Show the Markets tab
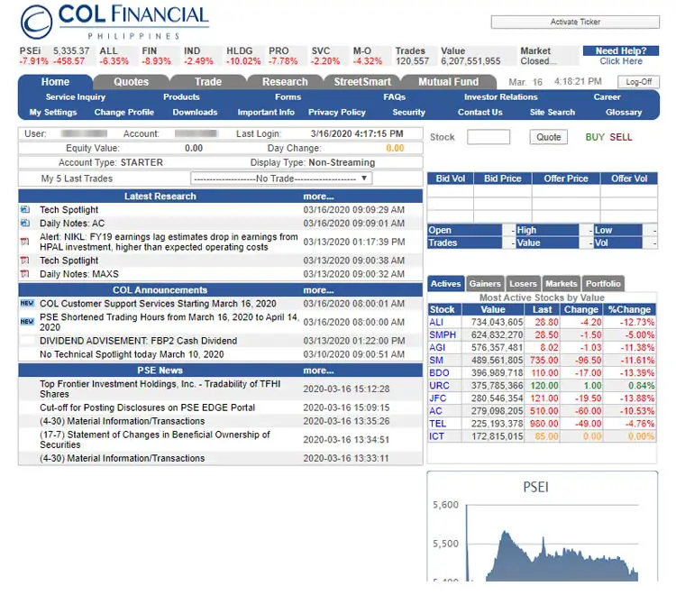Image resolution: width=676 pixels, height=595 pixels. point(561,284)
